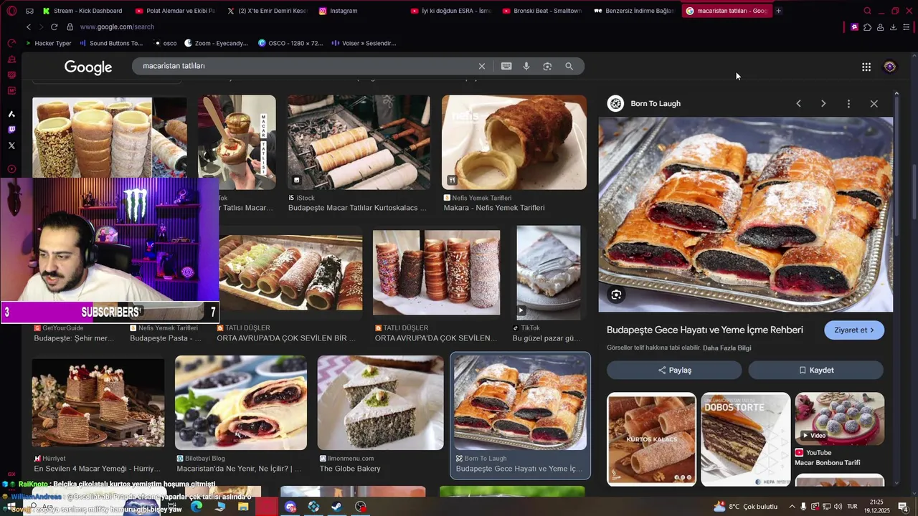This screenshot has width=918, height=516.
Task: Open the Hürriyet layered cake image
Action: click(98, 401)
